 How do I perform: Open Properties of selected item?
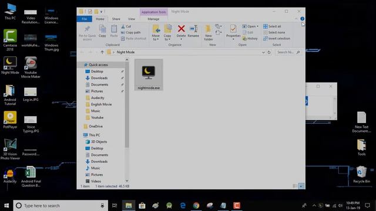pyautogui.click(x=233, y=32)
